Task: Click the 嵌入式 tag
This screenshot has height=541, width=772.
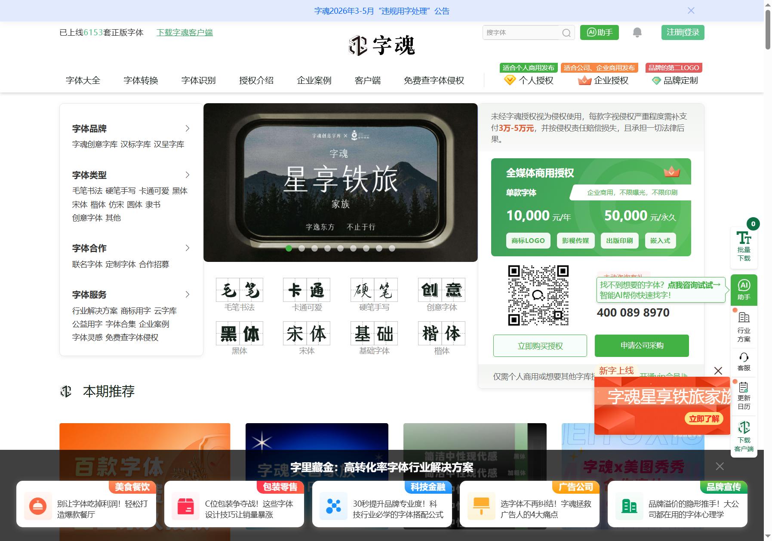Action: pyautogui.click(x=660, y=241)
